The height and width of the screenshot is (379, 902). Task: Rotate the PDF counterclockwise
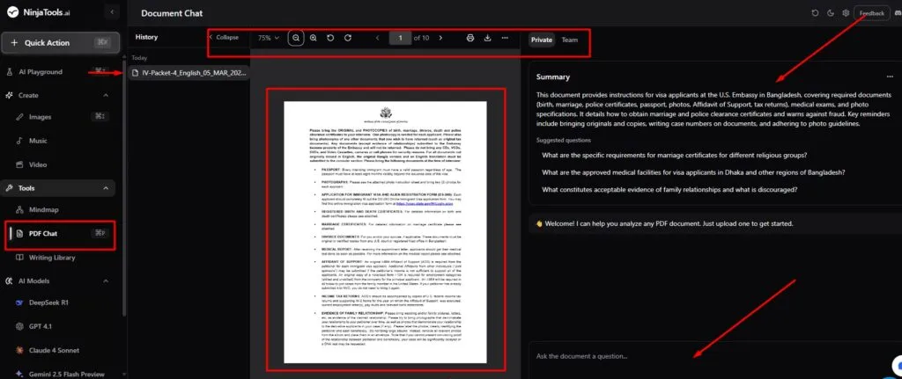(330, 38)
